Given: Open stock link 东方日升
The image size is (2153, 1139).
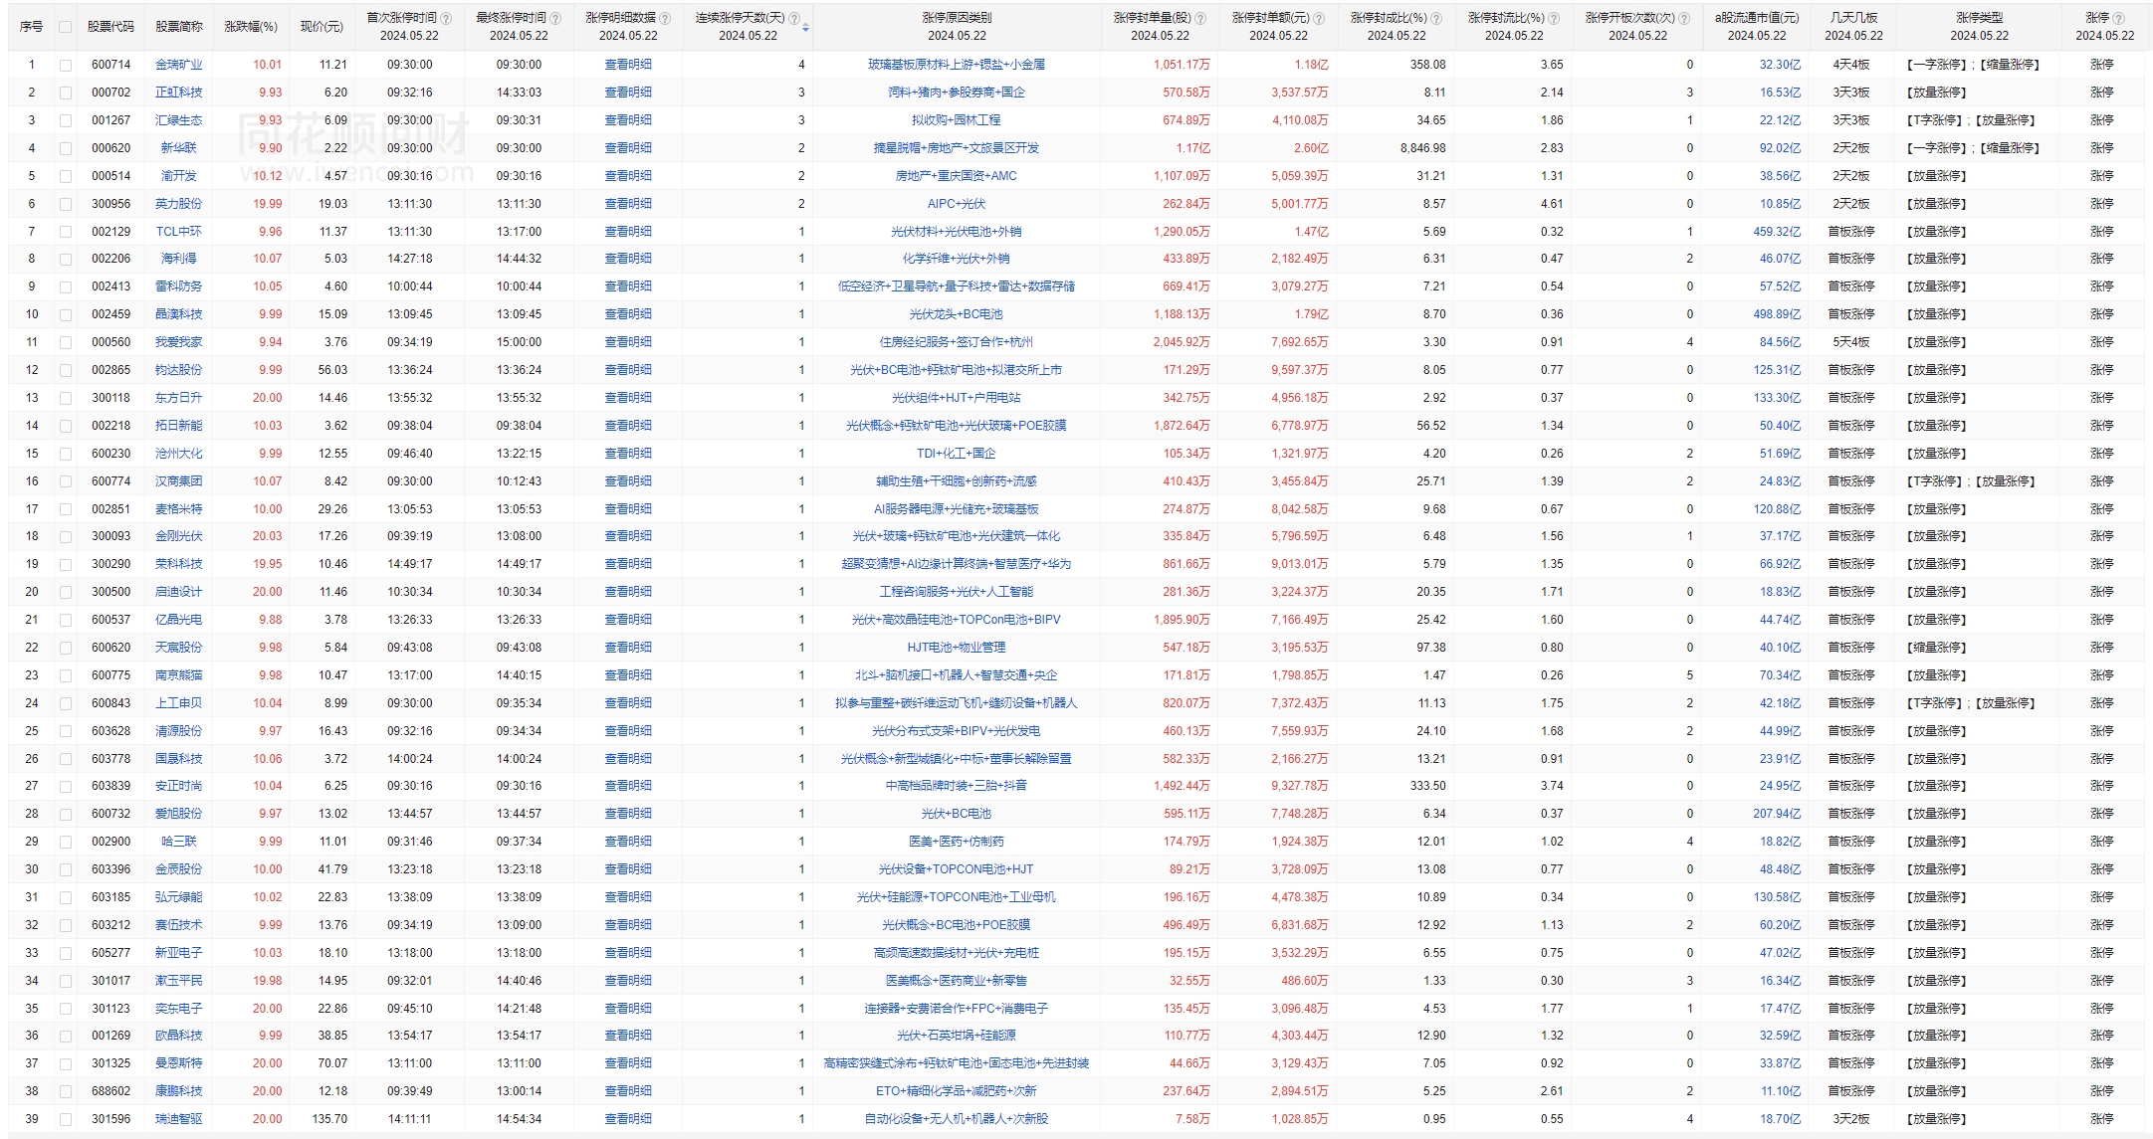Looking at the screenshot, I should point(179,398).
